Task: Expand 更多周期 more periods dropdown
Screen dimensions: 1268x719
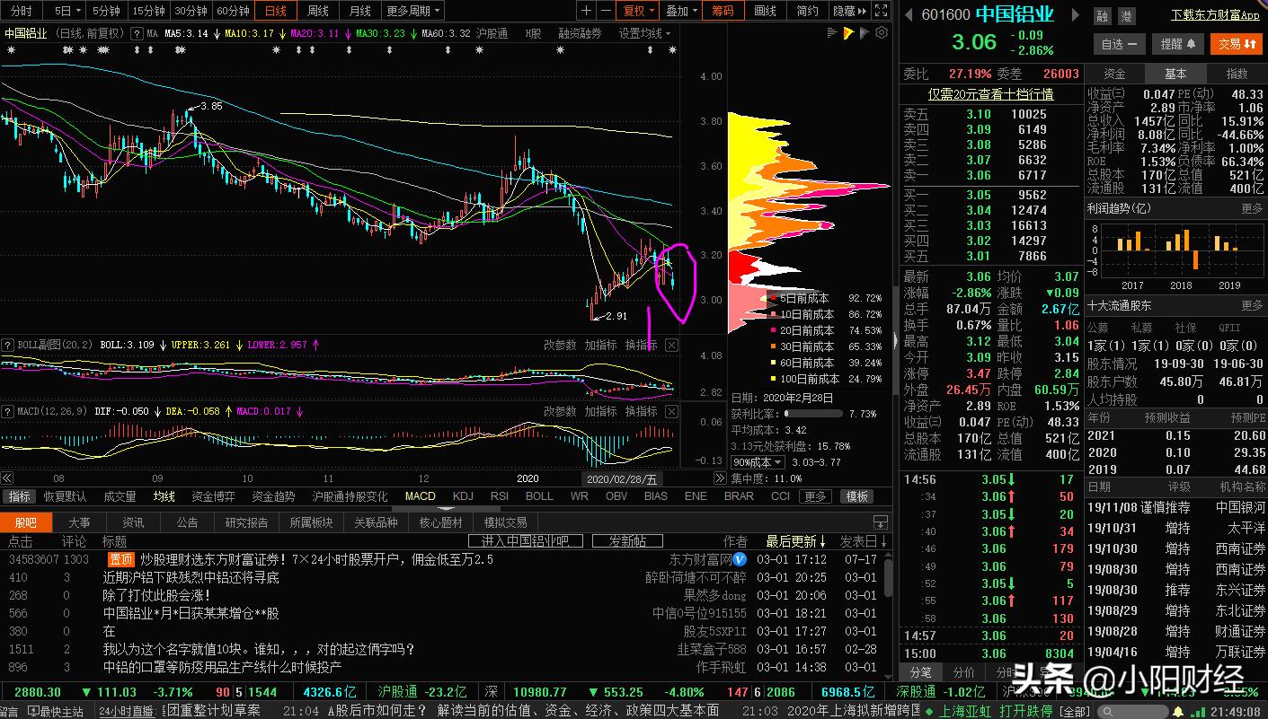Action: point(414,11)
